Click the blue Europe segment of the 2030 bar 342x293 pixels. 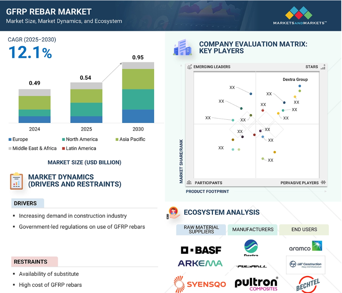click(x=138, y=116)
